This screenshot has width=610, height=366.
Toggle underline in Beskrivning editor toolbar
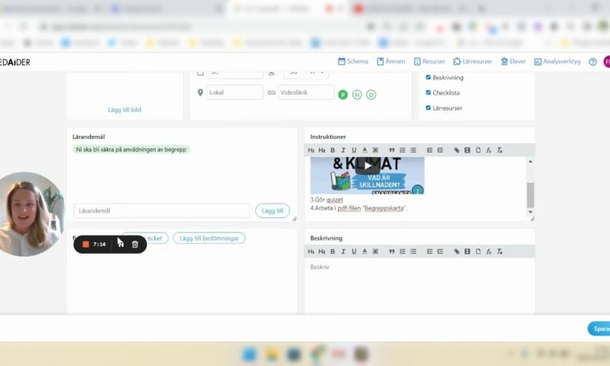click(x=354, y=252)
